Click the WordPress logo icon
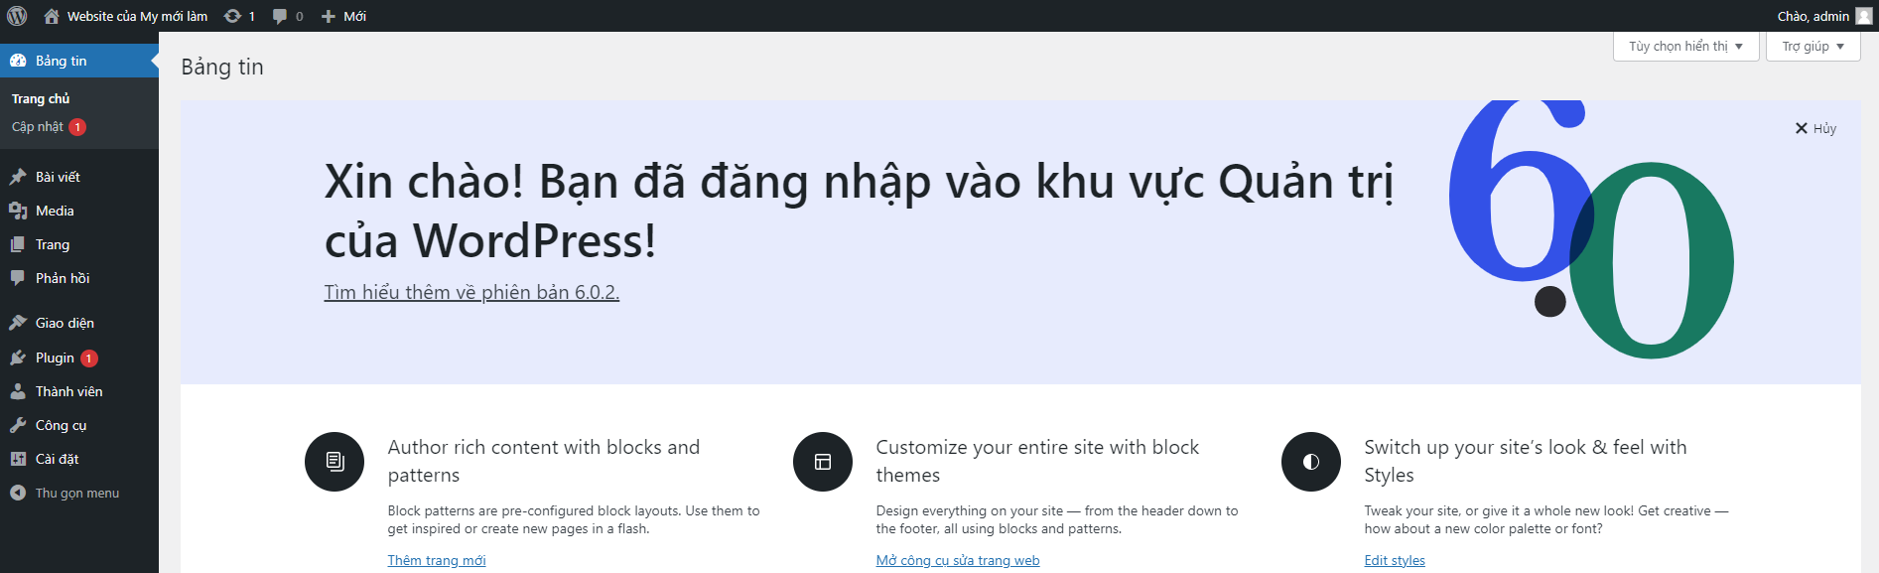This screenshot has height=573, width=1879. pyautogui.click(x=17, y=16)
